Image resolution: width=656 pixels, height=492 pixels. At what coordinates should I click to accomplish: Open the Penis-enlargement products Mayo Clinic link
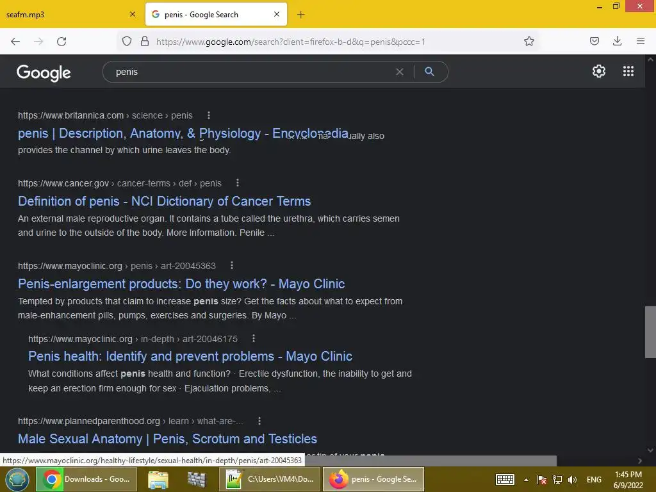click(x=181, y=284)
